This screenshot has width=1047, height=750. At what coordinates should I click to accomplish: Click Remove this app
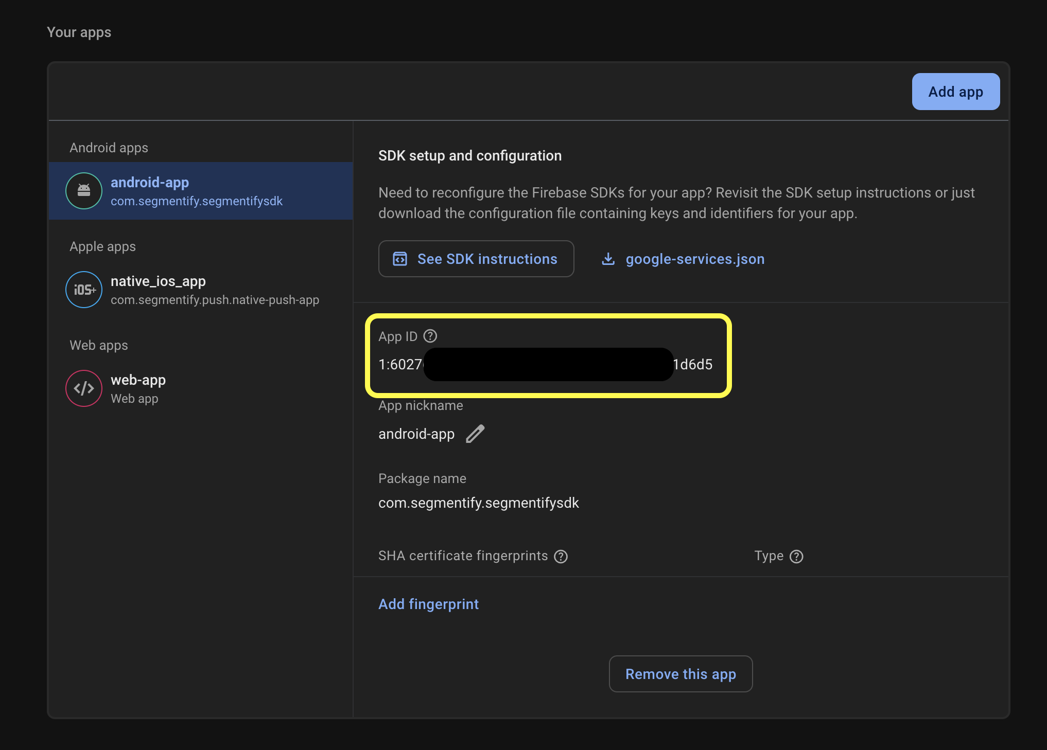pos(680,674)
